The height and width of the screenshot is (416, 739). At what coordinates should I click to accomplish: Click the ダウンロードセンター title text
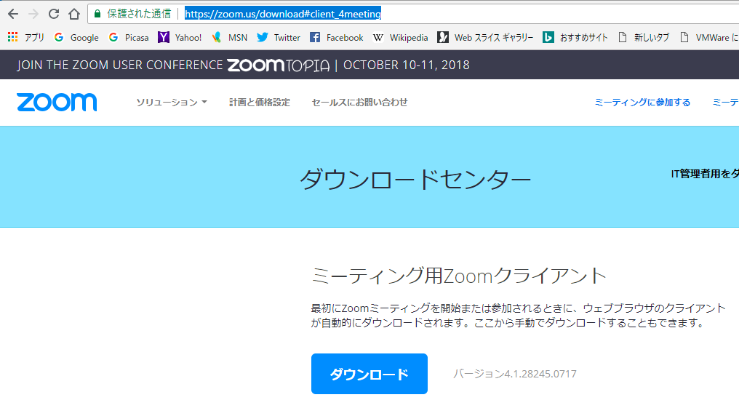coord(415,179)
